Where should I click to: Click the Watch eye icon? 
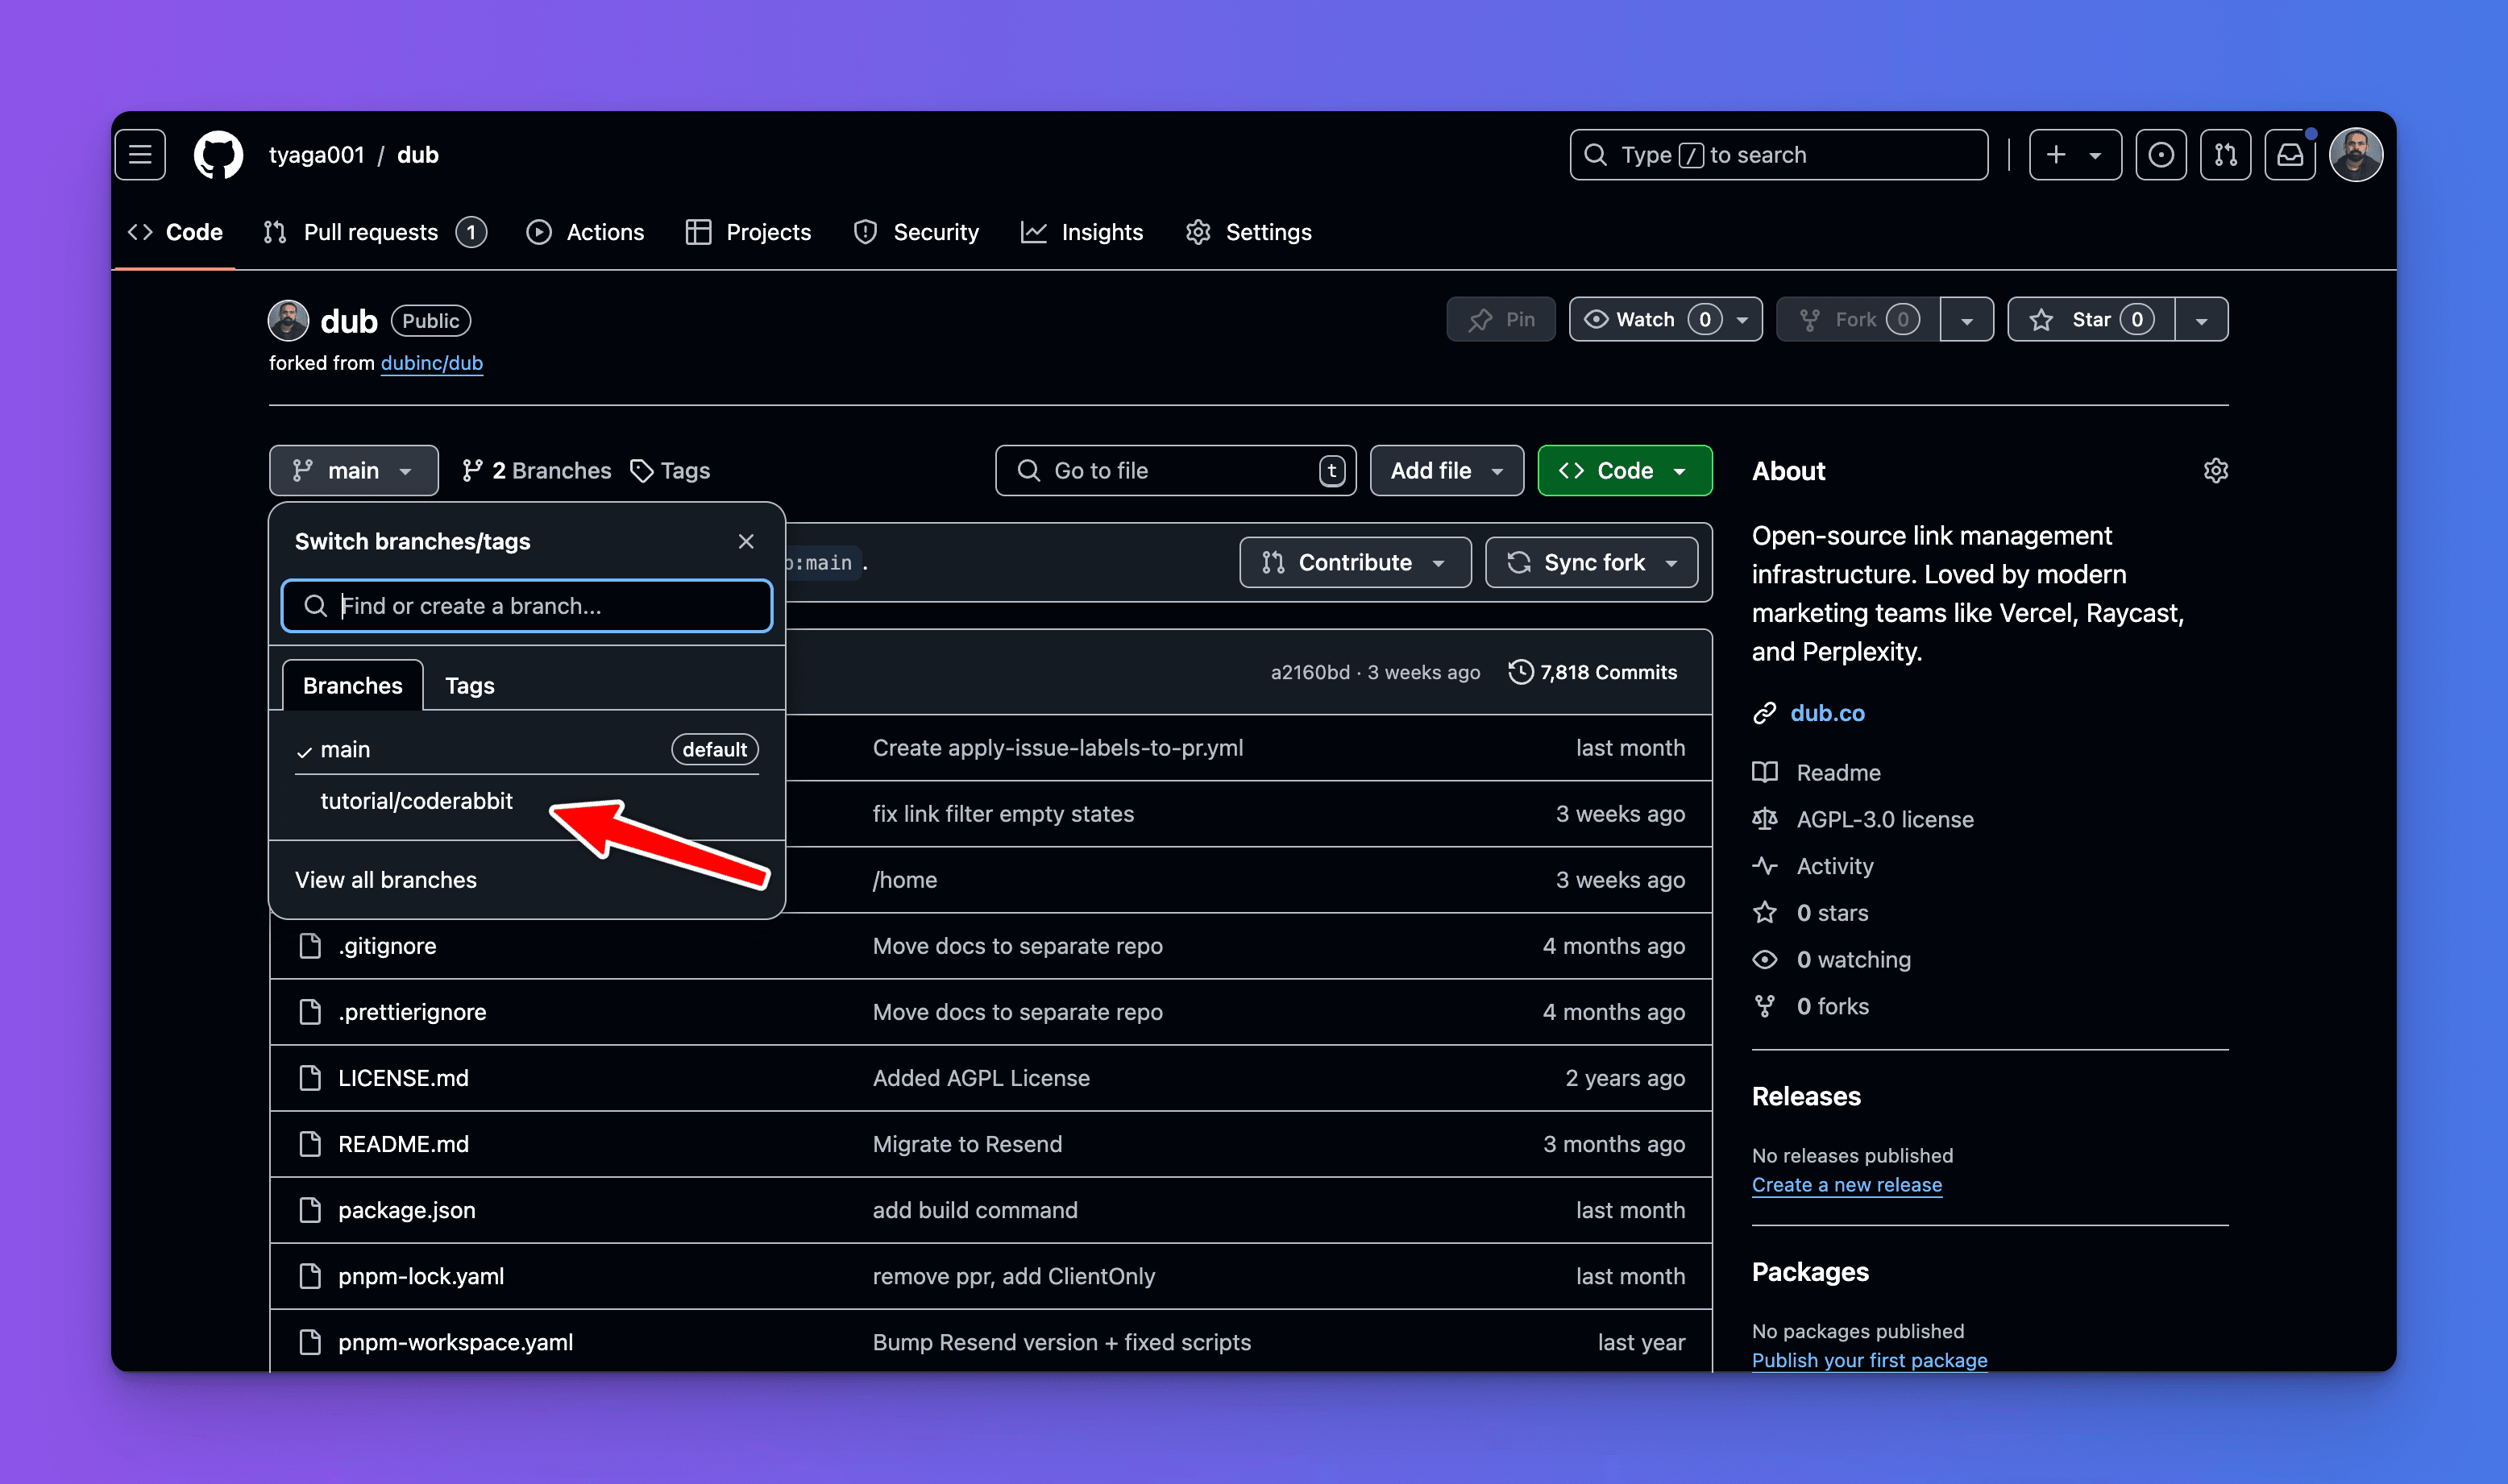pos(1598,319)
